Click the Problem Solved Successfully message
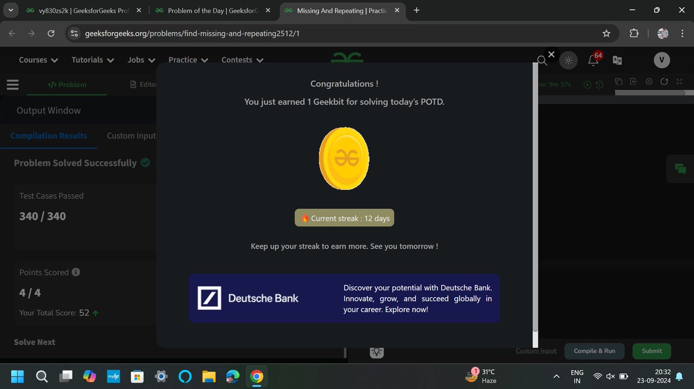694x389 pixels. click(x=75, y=163)
